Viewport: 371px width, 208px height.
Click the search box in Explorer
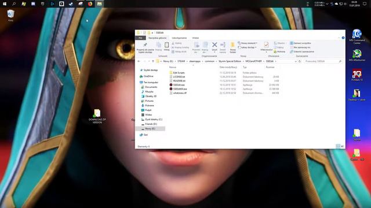click(x=323, y=61)
